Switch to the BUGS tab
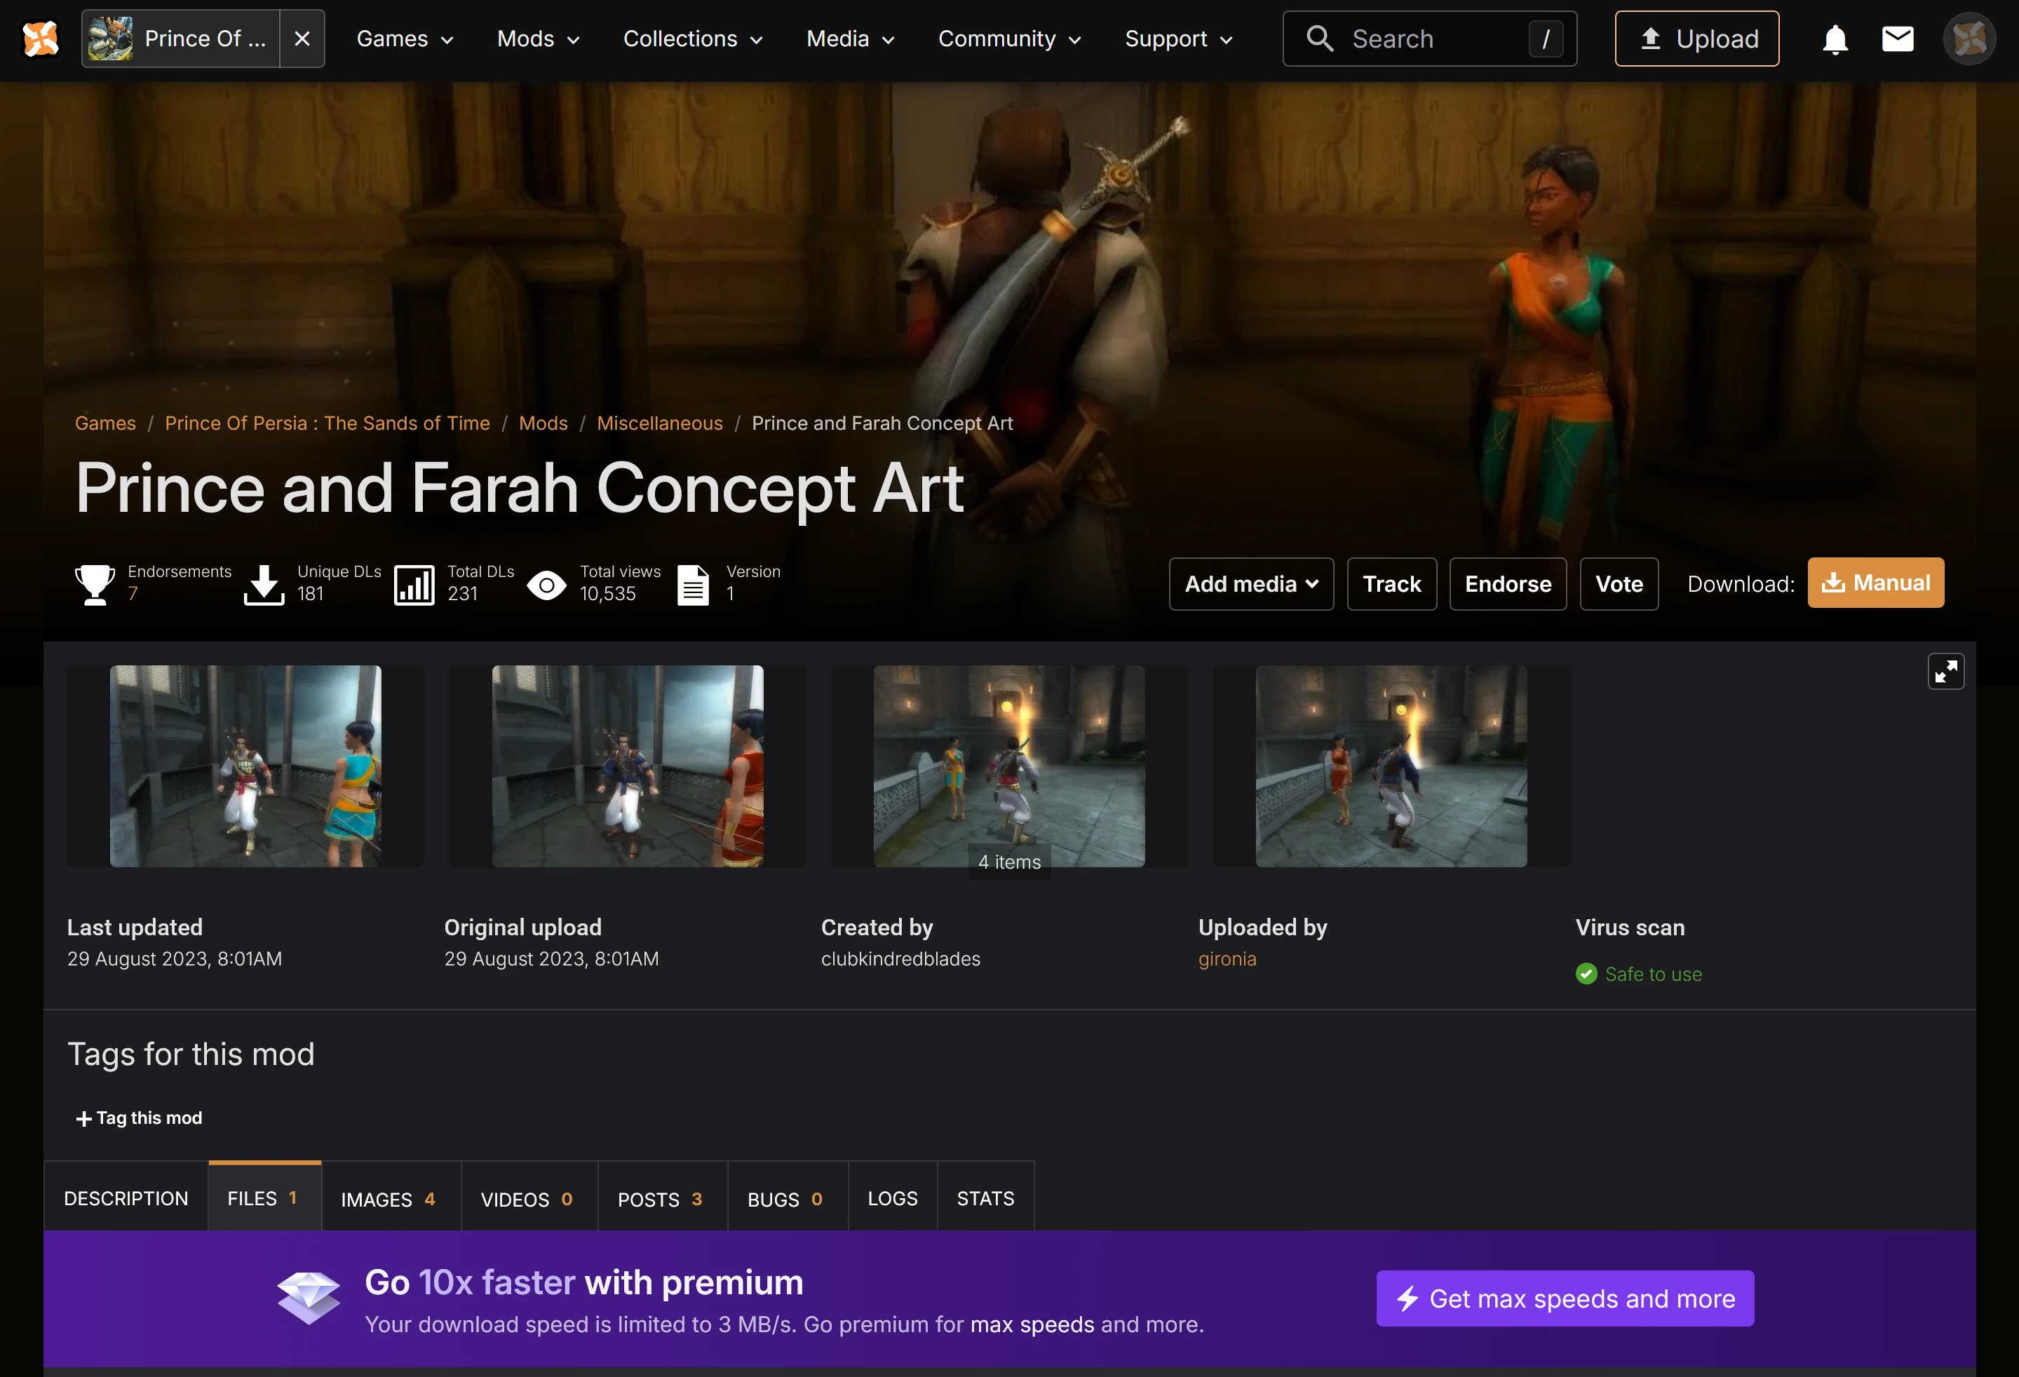The height and width of the screenshot is (1377, 2019). click(x=787, y=1199)
